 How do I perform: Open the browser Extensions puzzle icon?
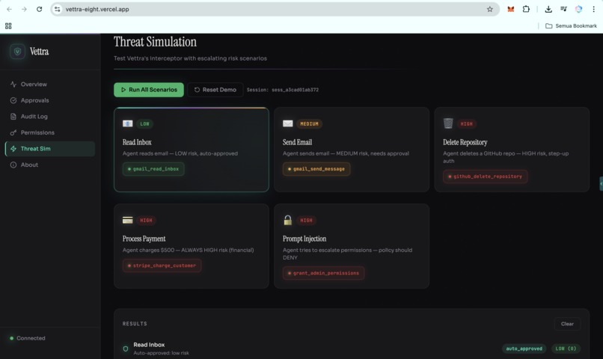click(x=526, y=9)
